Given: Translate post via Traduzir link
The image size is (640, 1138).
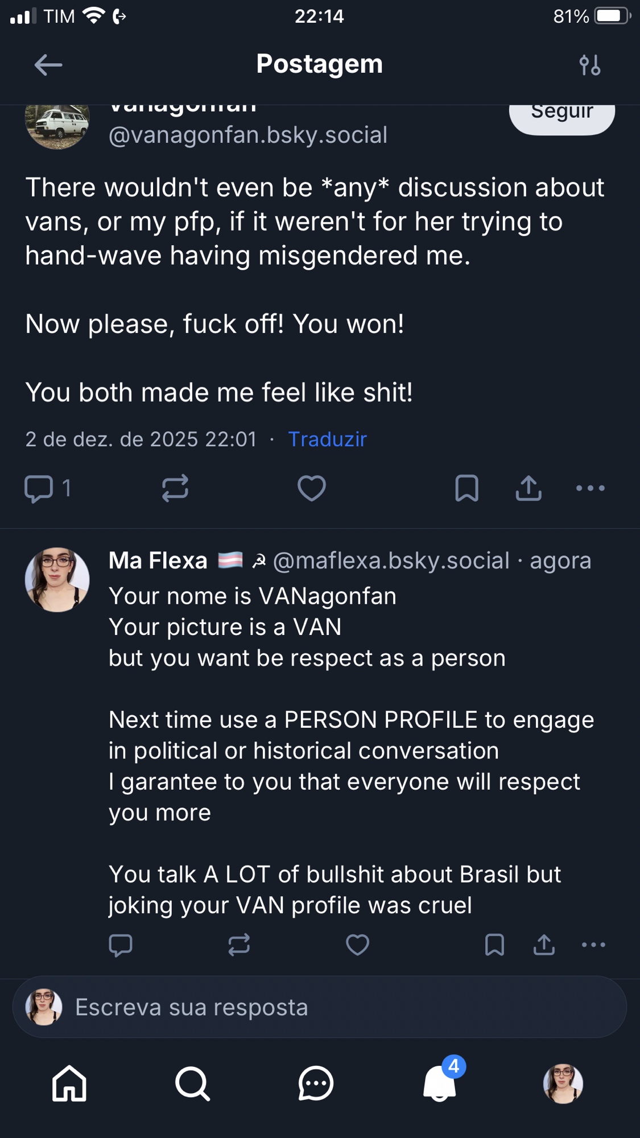Looking at the screenshot, I should (x=327, y=439).
